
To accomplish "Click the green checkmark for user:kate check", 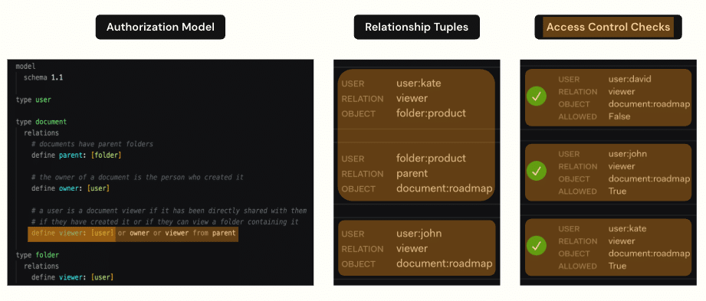I will click(x=537, y=246).
